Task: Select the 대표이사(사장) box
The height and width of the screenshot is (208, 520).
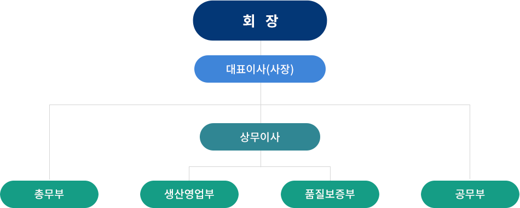Action: point(260,69)
